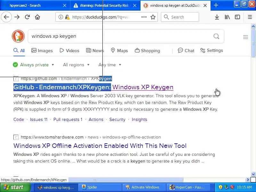This screenshot has width=256, height=192.
Task: Show site information icon in address bar
Action: coord(60,17)
